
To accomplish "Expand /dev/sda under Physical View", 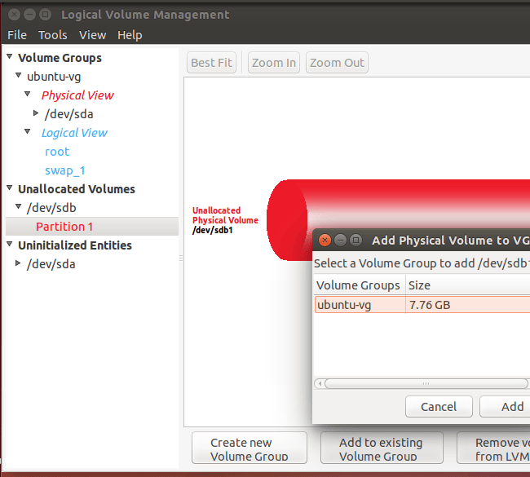I will click(36, 113).
